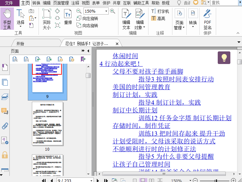The image size is (242, 182).
Task: Shrink page thumbnails icon
Action: point(26,59)
